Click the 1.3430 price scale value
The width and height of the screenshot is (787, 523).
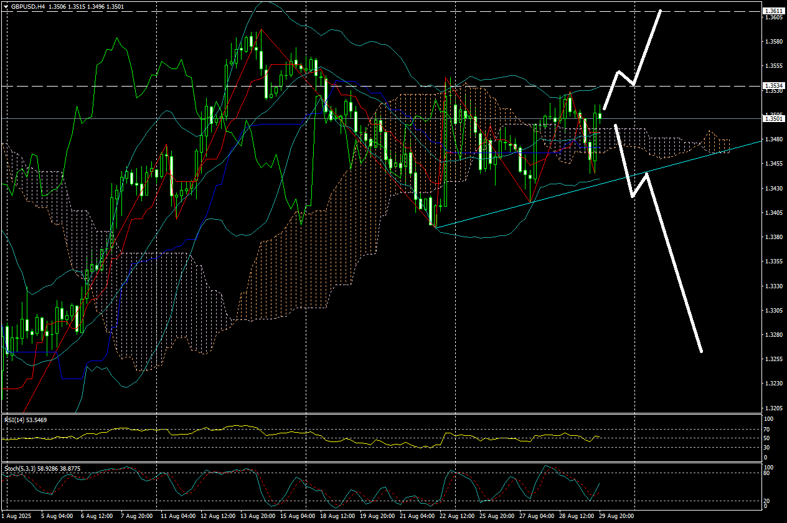click(774, 188)
